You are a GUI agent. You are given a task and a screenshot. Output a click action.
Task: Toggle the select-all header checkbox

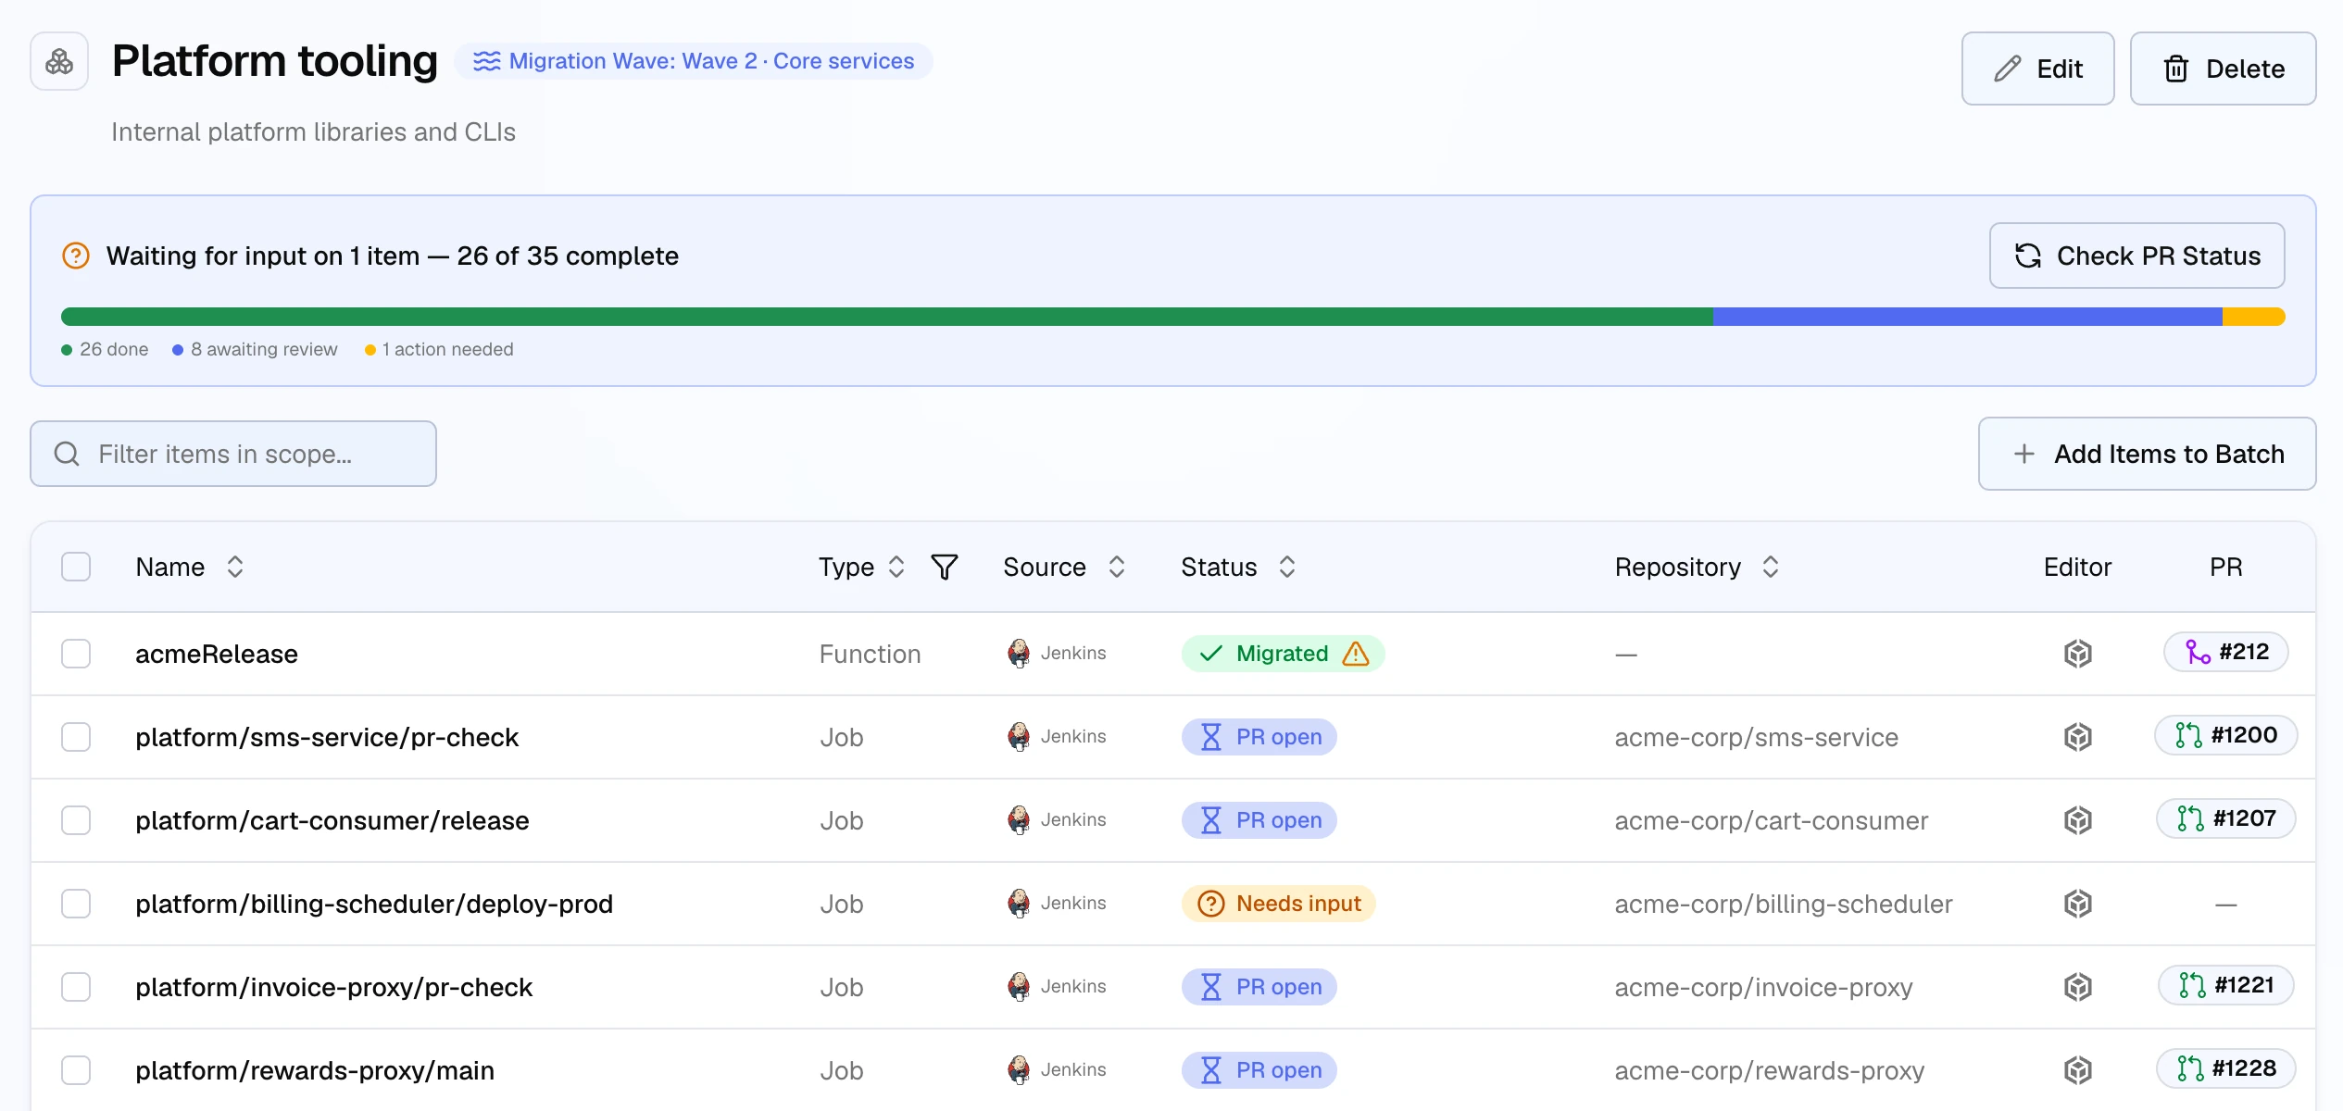[76, 567]
